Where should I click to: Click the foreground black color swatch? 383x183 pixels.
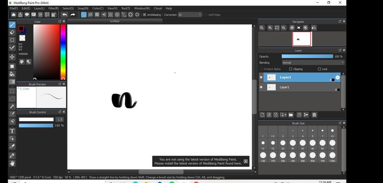(x=21, y=28)
